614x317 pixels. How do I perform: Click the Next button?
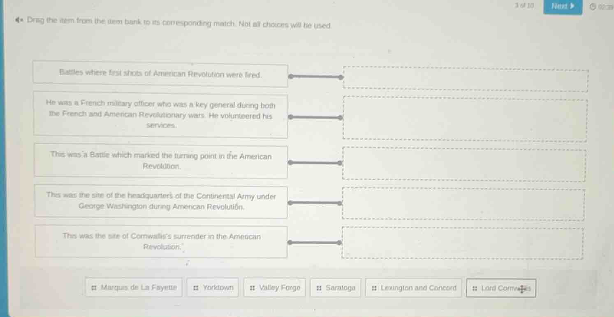pyautogui.click(x=562, y=7)
